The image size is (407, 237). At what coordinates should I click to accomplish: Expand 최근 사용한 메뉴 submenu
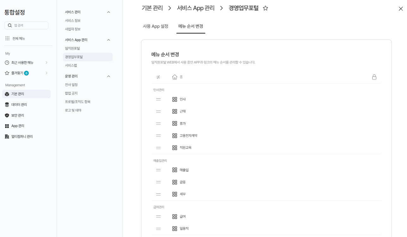point(46,63)
